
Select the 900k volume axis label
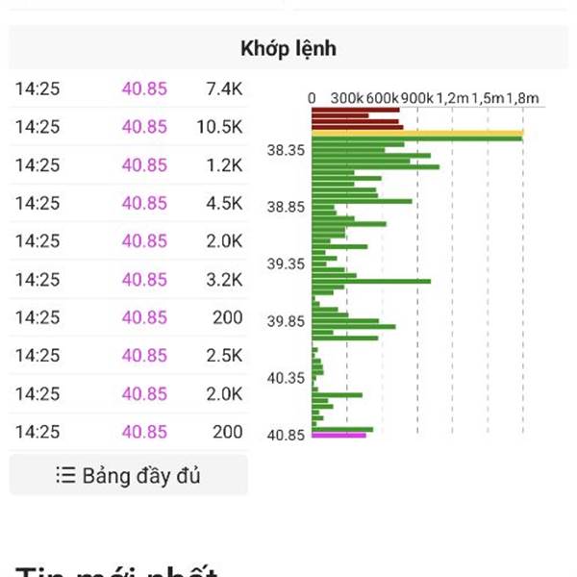pos(416,98)
